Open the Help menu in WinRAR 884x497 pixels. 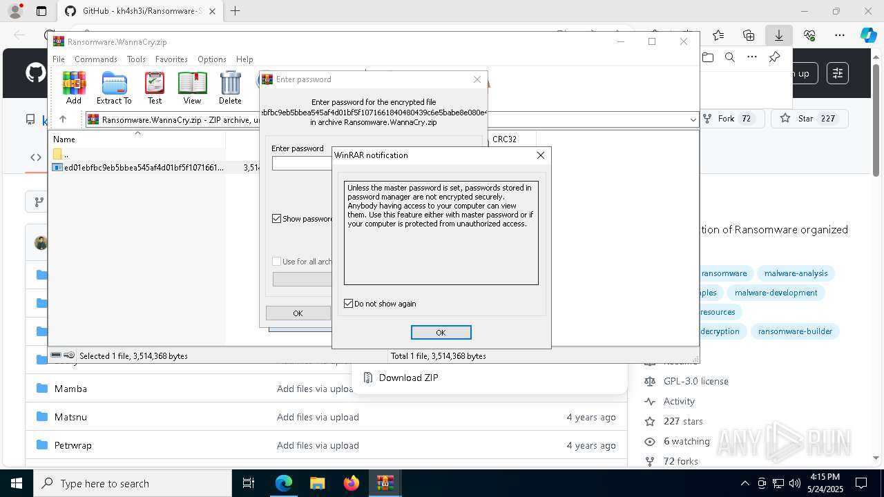tap(244, 59)
